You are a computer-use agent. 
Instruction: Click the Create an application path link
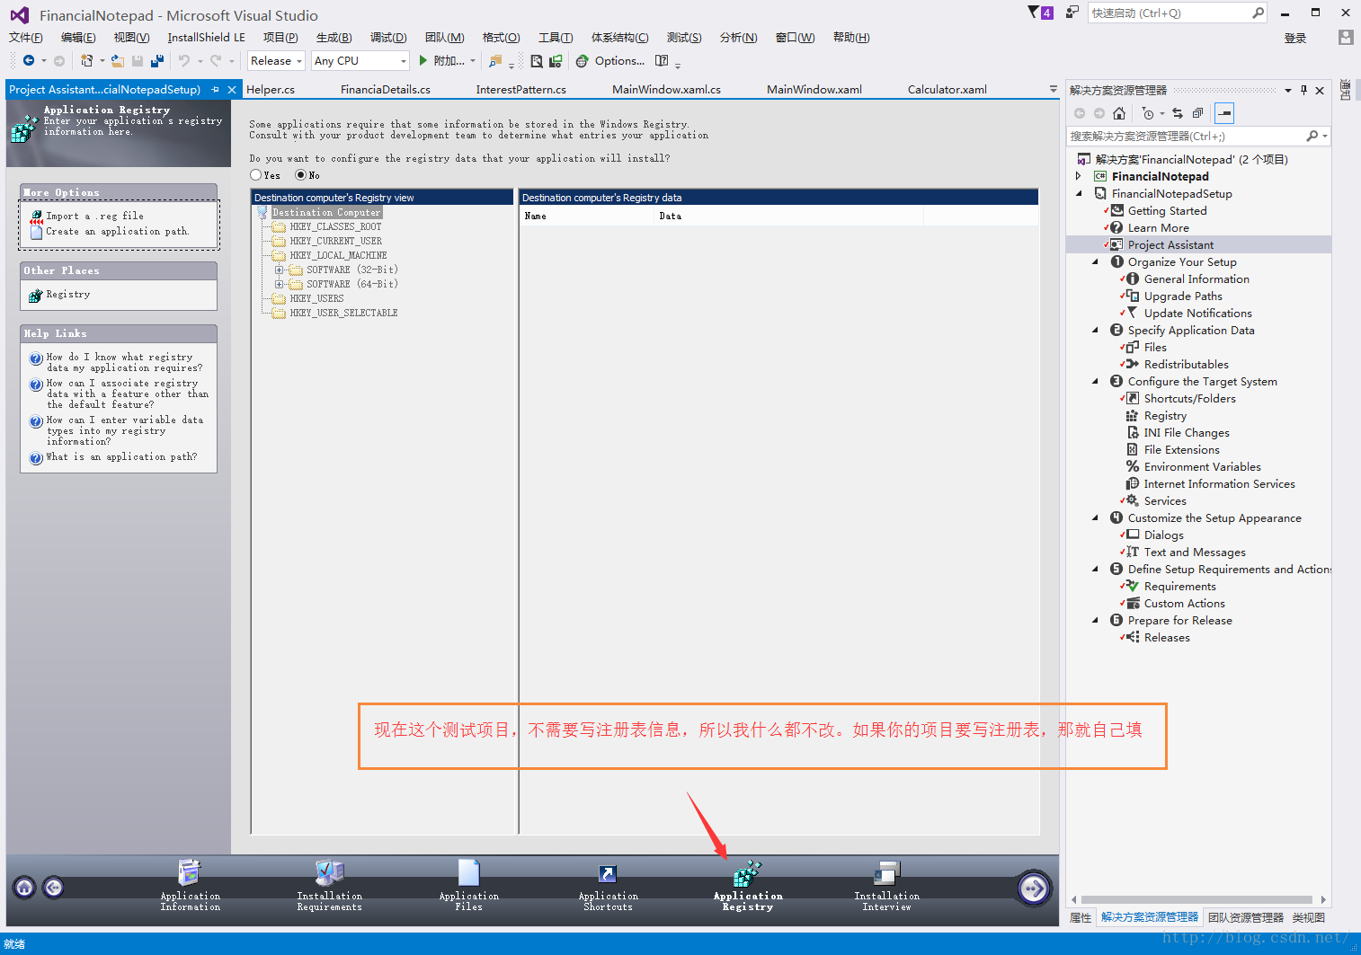tap(117, 232)
